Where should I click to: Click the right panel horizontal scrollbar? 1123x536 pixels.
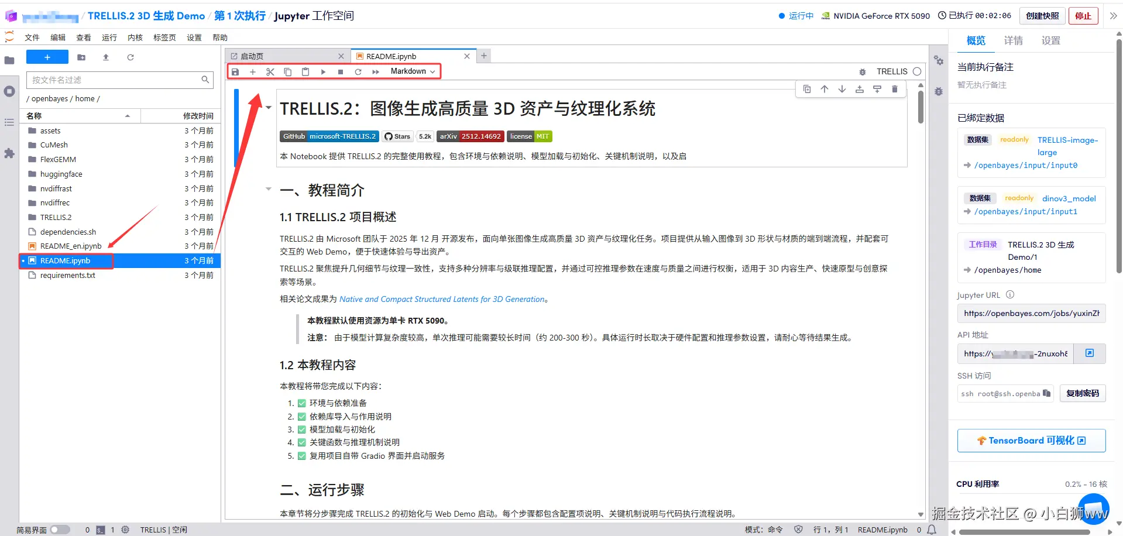[1024, 532]
